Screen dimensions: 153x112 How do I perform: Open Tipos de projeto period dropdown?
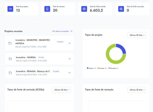pos(137,35)
